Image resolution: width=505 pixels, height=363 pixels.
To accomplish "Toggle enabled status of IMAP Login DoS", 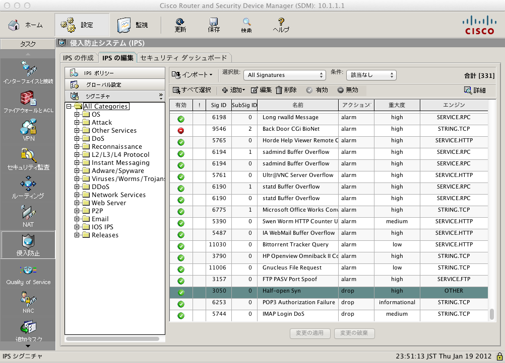I will [x=181, y=316].
